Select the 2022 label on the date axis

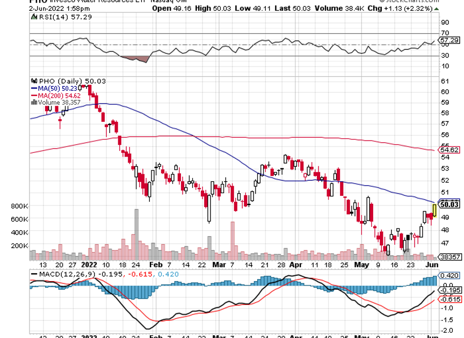click(x=88, y=265)
